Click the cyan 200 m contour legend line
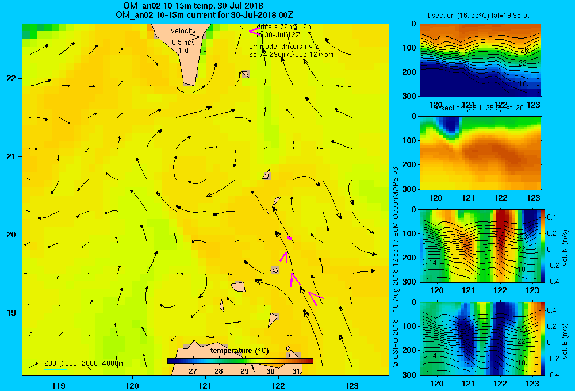 pyautogui.click(x=55, y=369)
